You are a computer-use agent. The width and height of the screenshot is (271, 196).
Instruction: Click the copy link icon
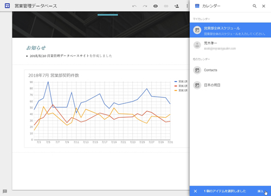tap(166, 6)
